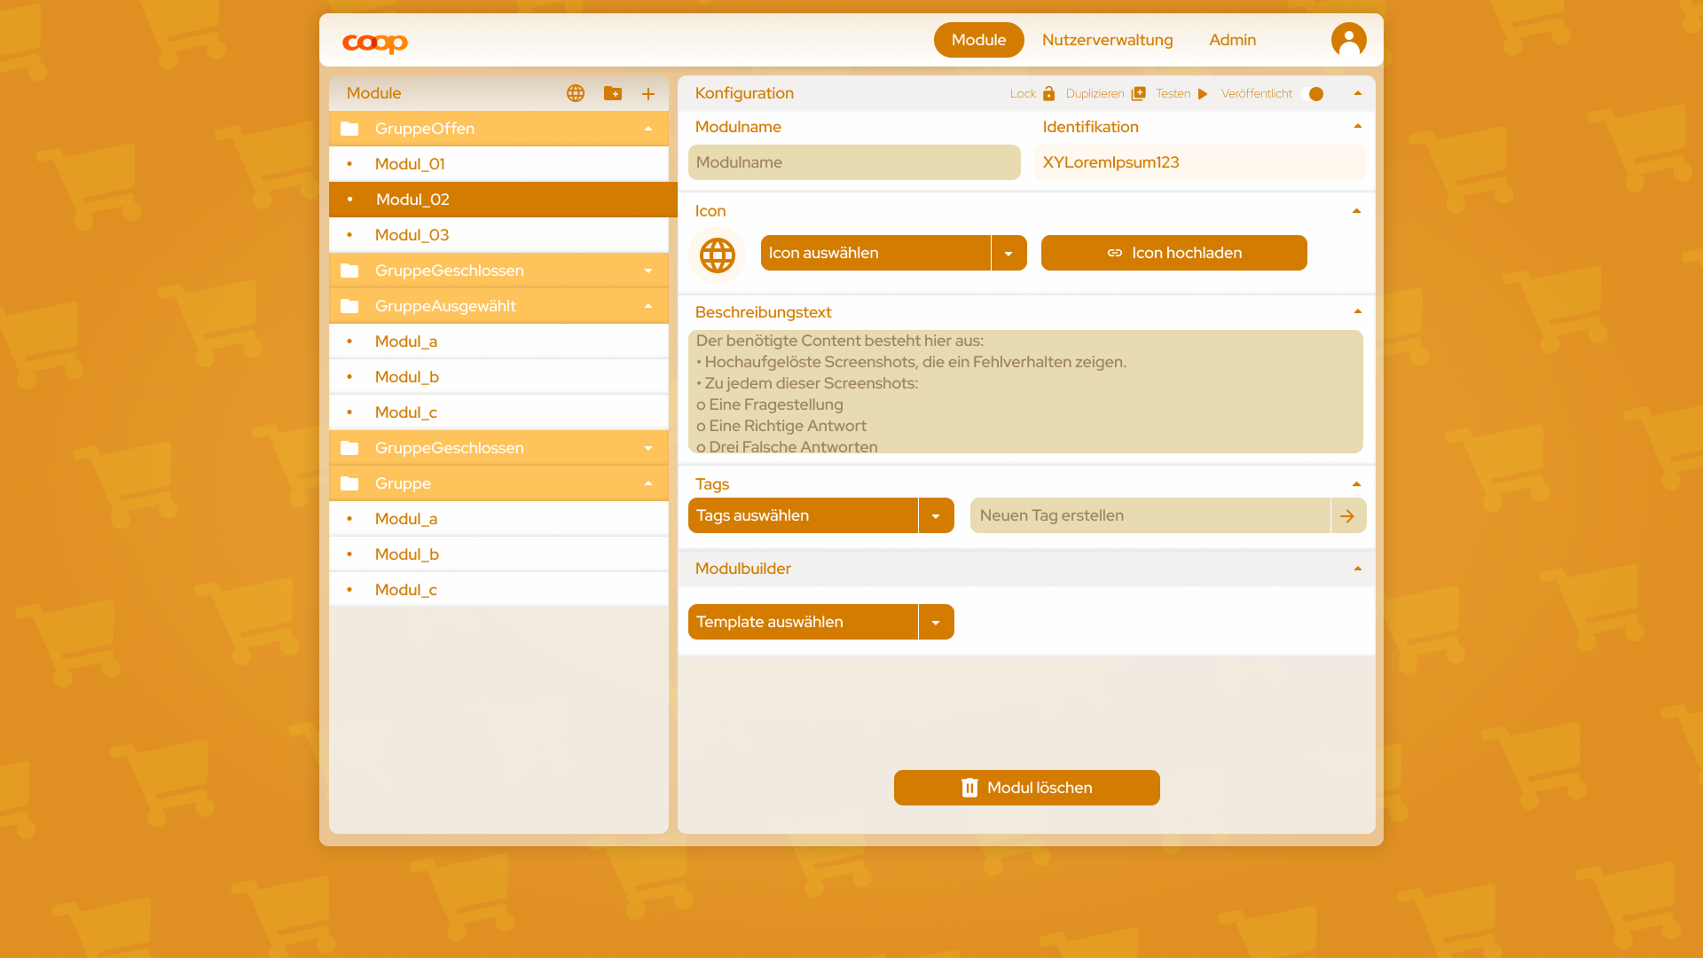Click the globe icon in Module header
The height and width of the screenshot is (958, 1703).
click(x=576, y=93)
